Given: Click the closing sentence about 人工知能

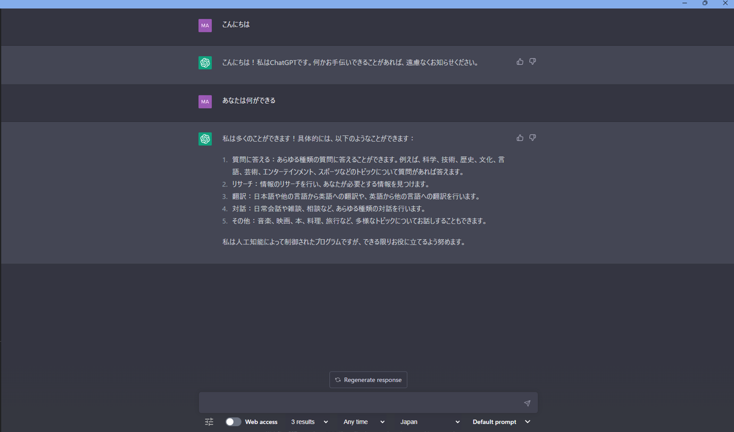Looking at the screenshot, I should click(344, 242).
